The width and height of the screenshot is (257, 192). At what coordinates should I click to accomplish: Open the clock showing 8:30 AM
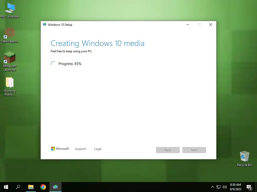pyautogui.click(x=235, y=187)
